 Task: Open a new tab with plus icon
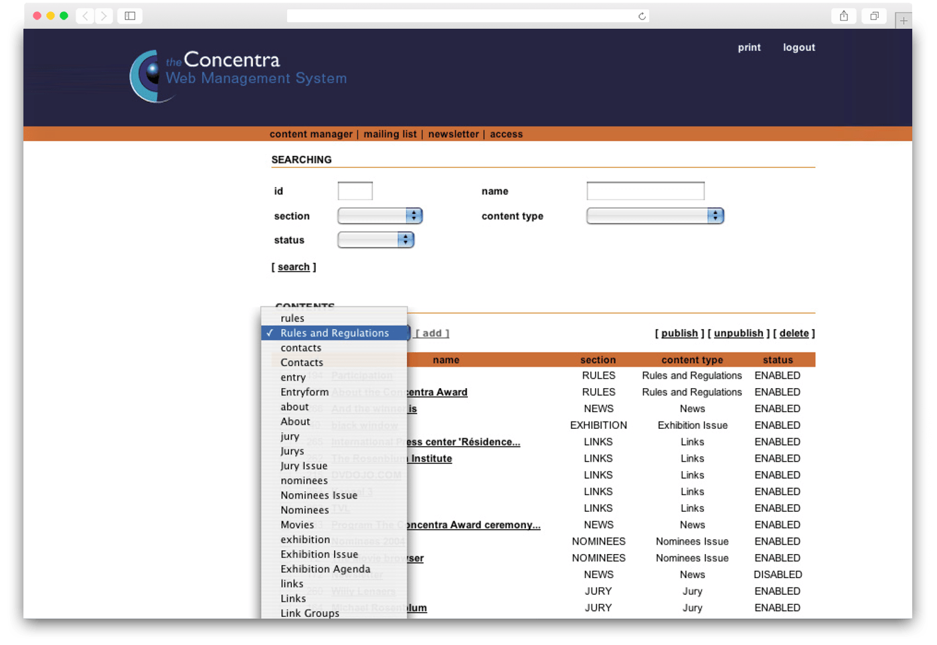(x=904, y=21)
